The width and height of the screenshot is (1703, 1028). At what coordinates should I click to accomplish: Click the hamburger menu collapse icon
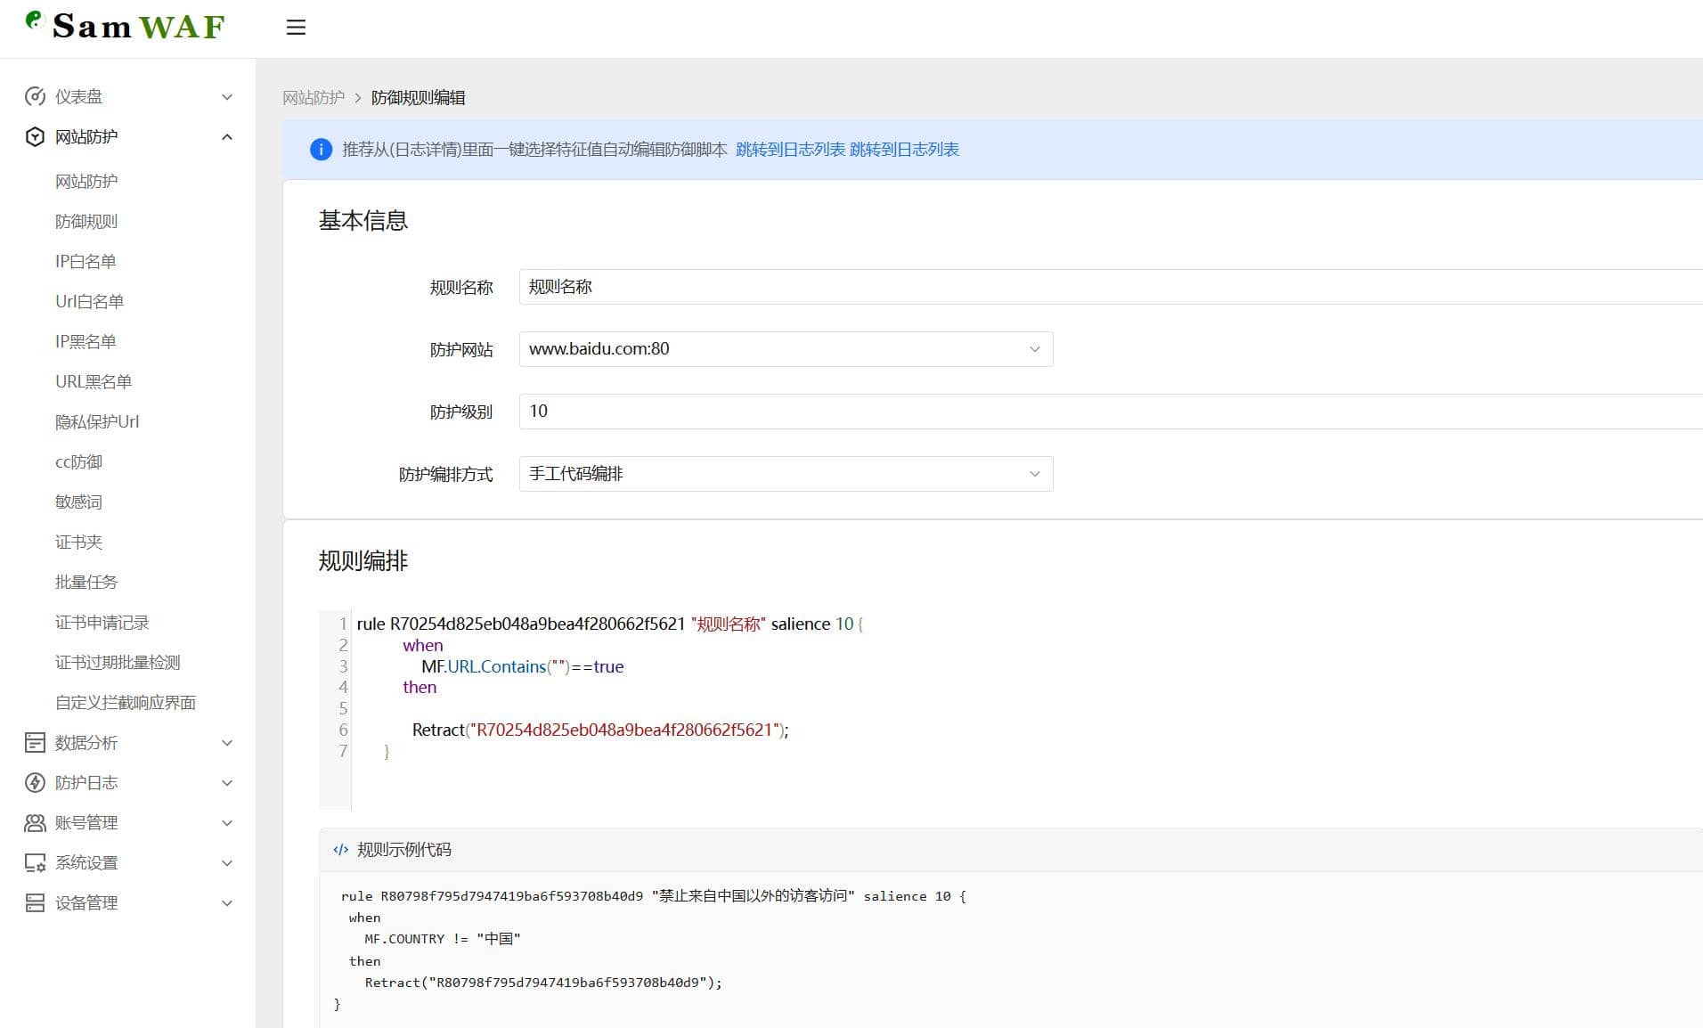[x=296, y=28]
